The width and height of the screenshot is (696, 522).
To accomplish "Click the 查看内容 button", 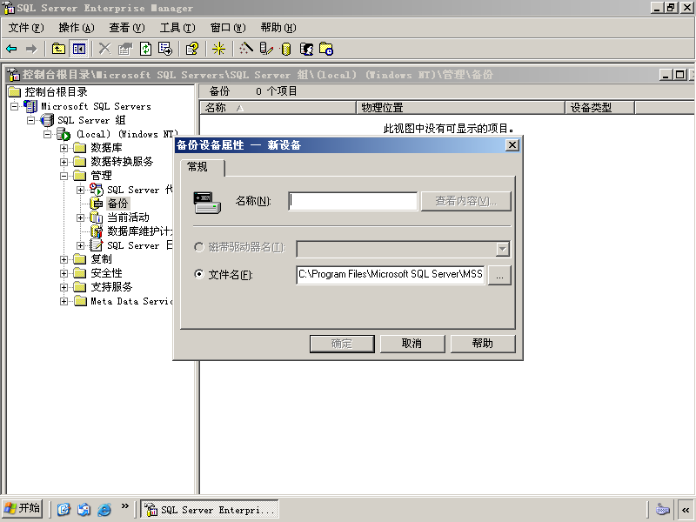I will click(465, 201).
